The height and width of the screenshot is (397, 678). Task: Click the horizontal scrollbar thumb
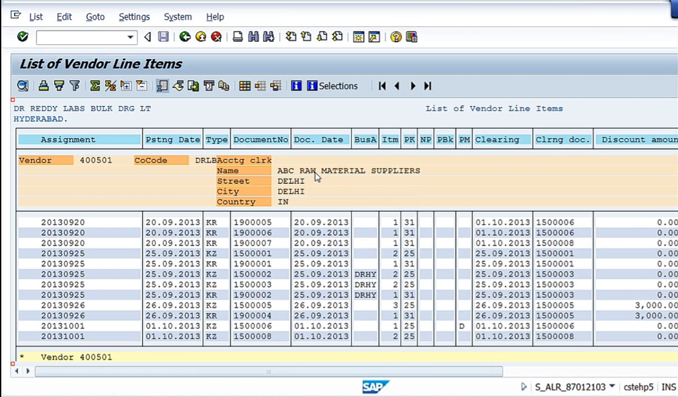point(268,371)
